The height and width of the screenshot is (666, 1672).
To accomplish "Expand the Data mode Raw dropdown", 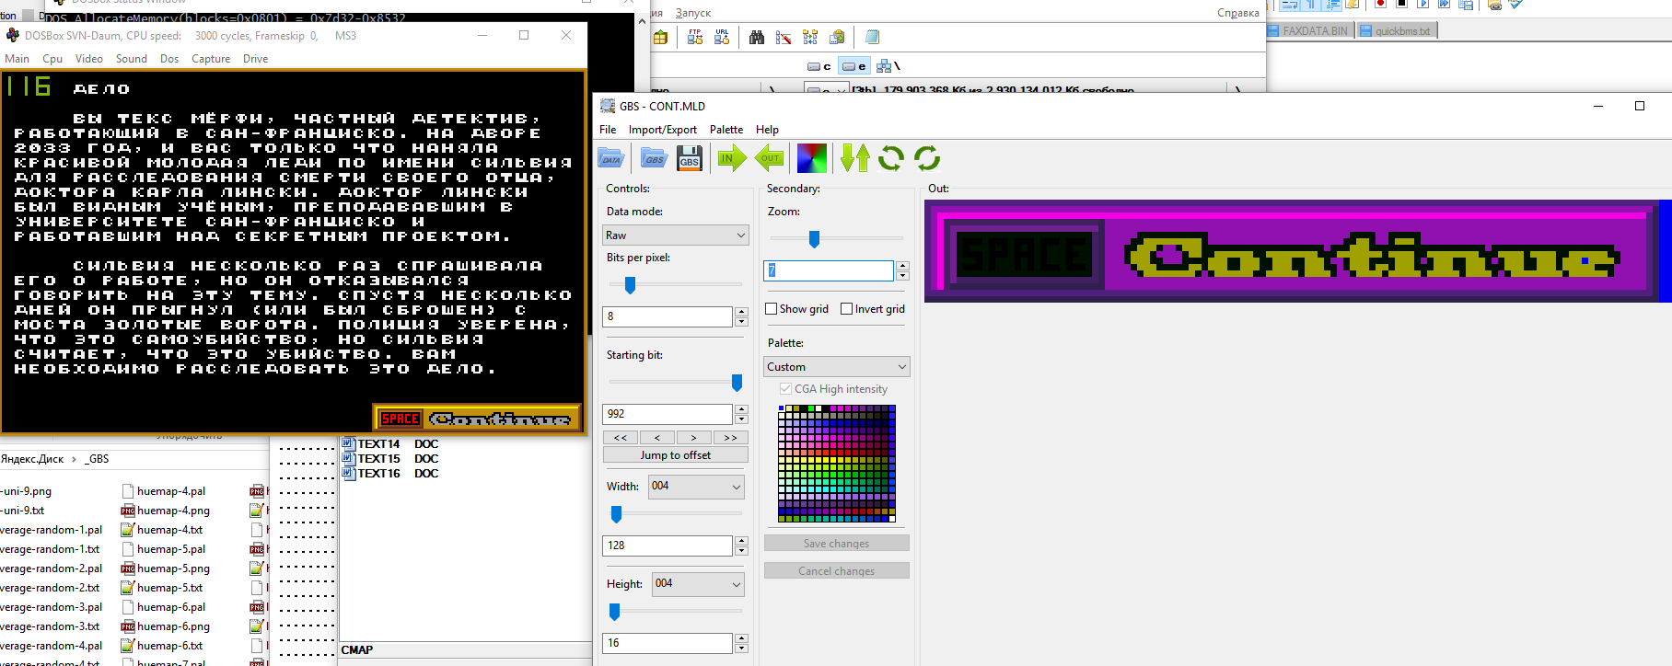I will (676, 235).
